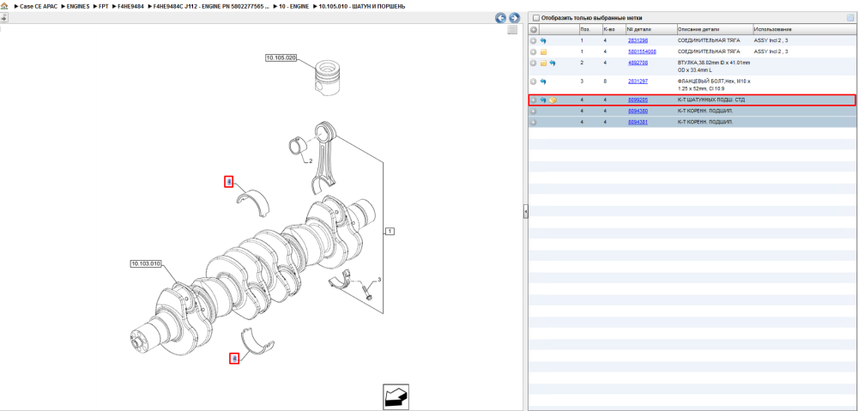The width and height of the screenshot is (858, 411).
Task: Click the small square button at diagram corner
Action: [512, 30]
